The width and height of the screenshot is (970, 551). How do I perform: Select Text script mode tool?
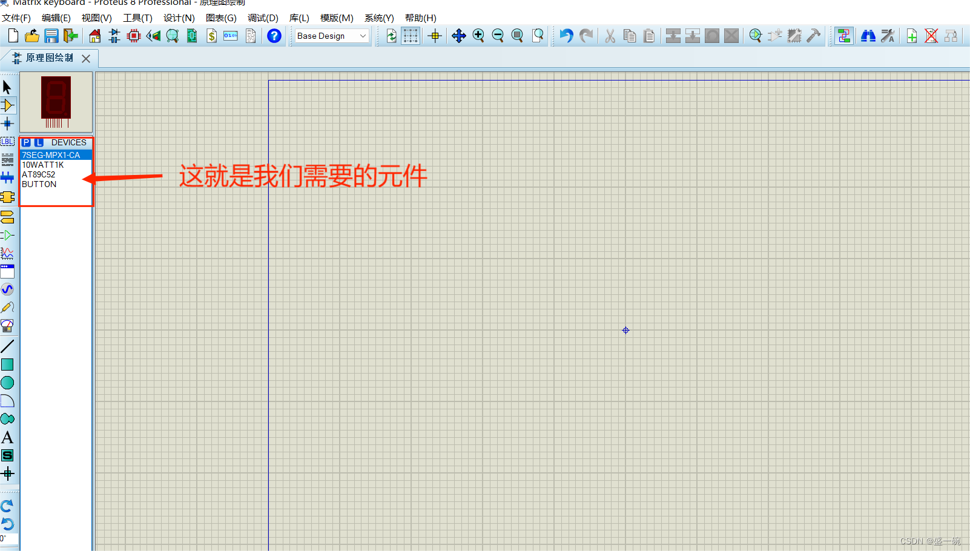click(x=7, y=160)
